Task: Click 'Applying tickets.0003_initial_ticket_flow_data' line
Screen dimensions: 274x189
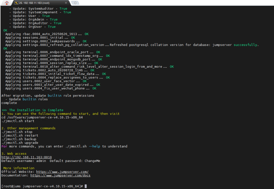Action: 56,74
